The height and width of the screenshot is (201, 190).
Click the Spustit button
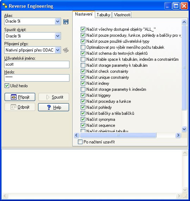coord(54,97)
